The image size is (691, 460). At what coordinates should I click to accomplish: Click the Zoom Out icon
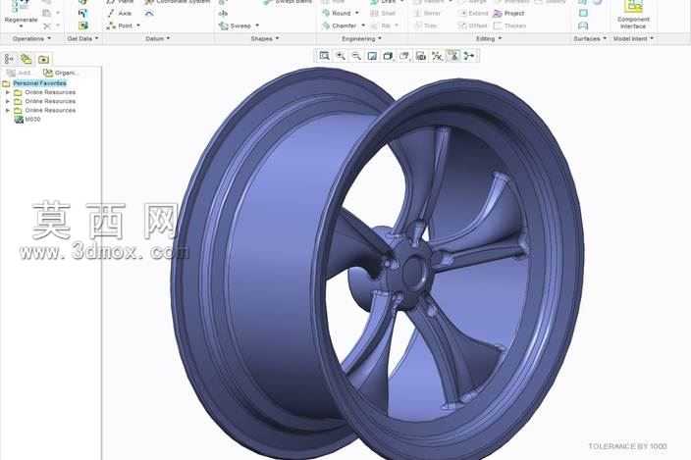[356, 56]
